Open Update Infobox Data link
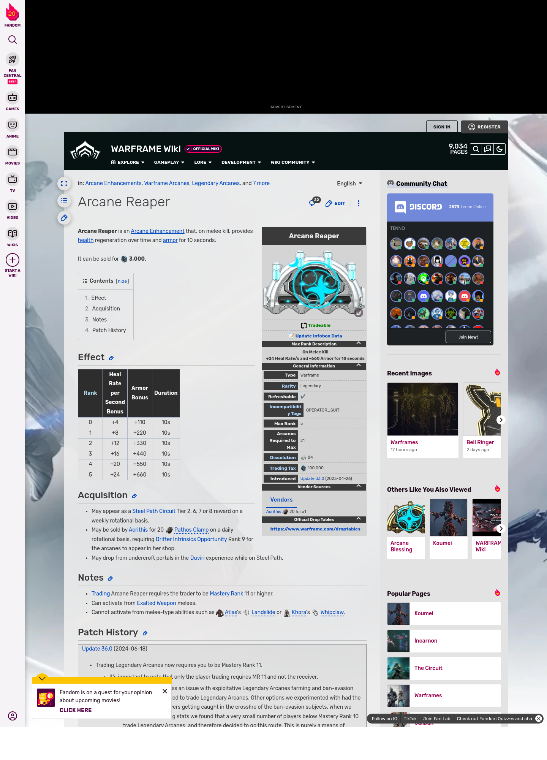Image resolution: width=547 pixels, height=760 pixels. pos(319,336)
